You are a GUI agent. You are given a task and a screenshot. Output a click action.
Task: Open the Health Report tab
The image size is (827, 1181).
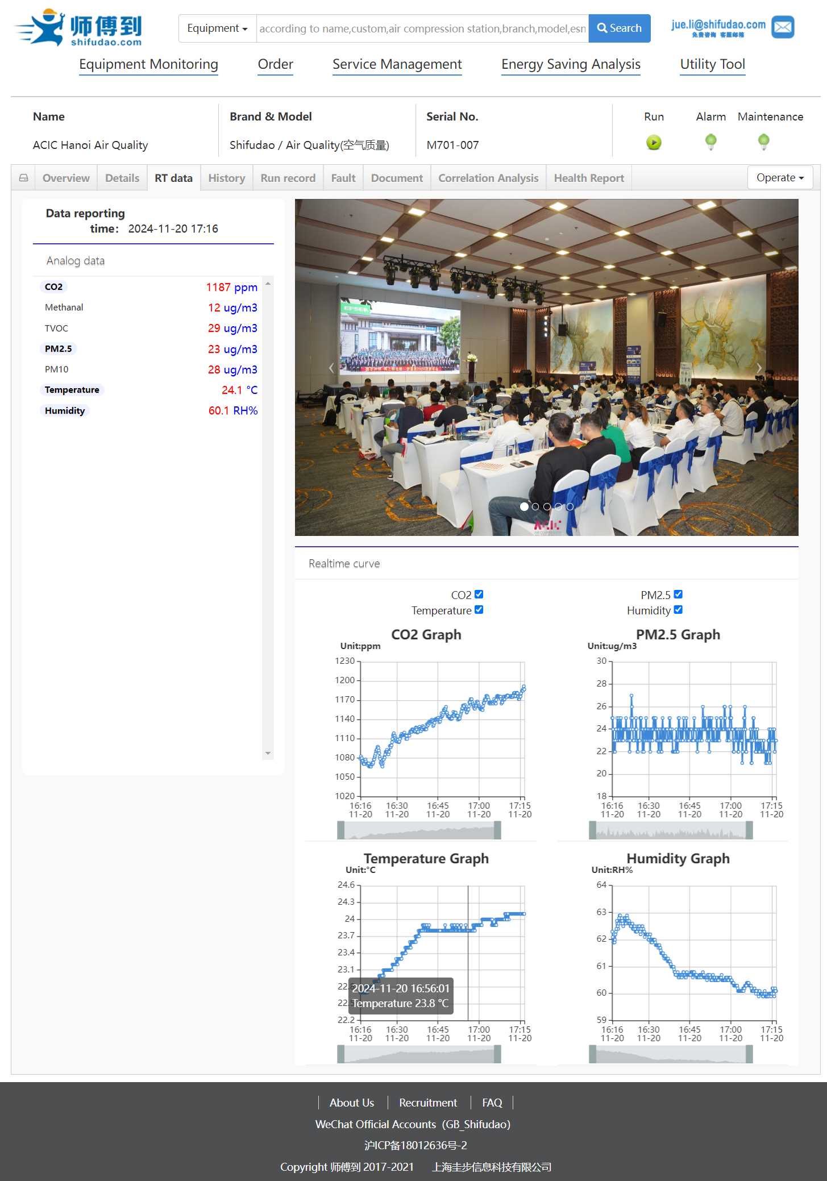pos(588,178)
